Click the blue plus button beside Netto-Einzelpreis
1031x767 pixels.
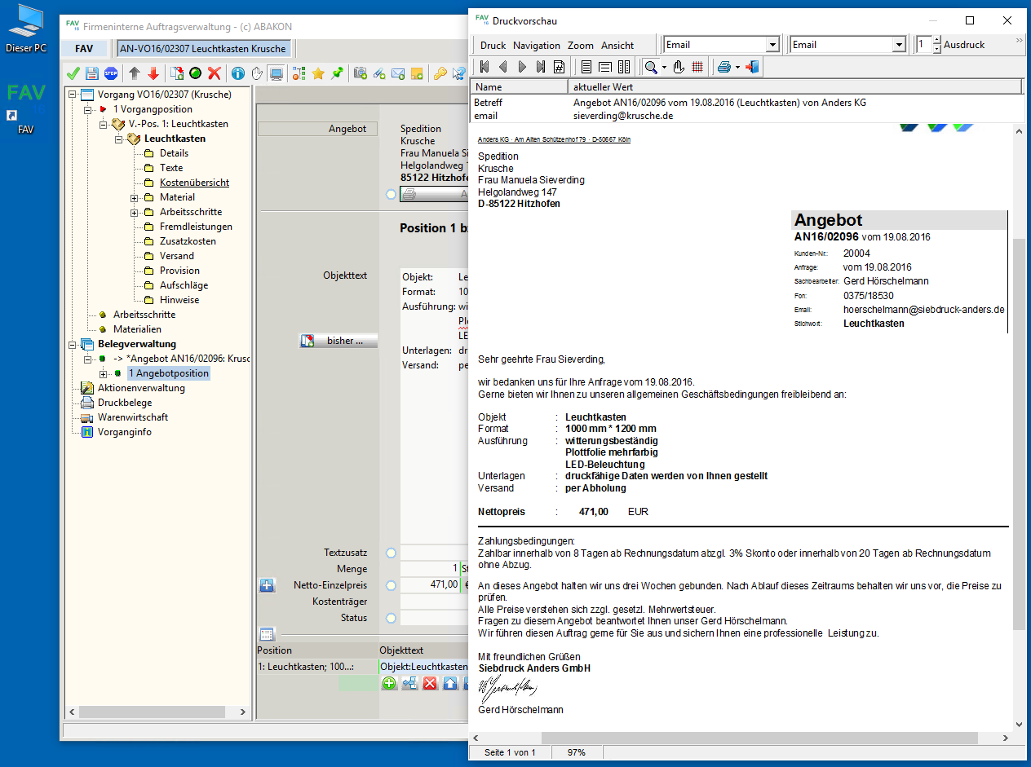(x=267, y=585)
